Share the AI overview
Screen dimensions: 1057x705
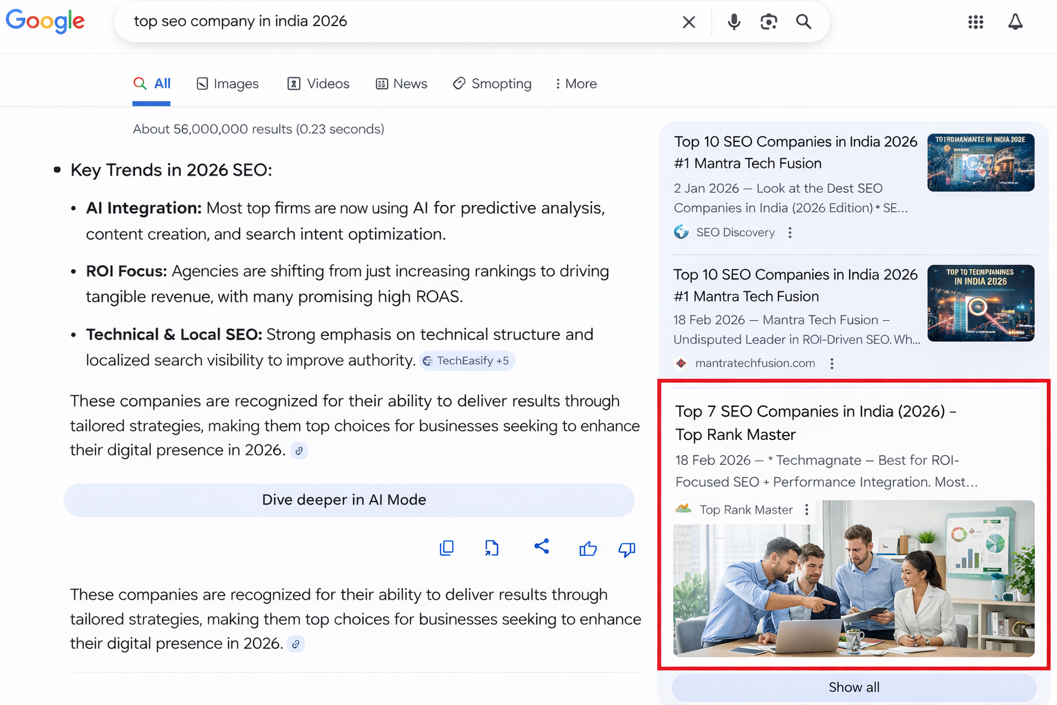542,547
